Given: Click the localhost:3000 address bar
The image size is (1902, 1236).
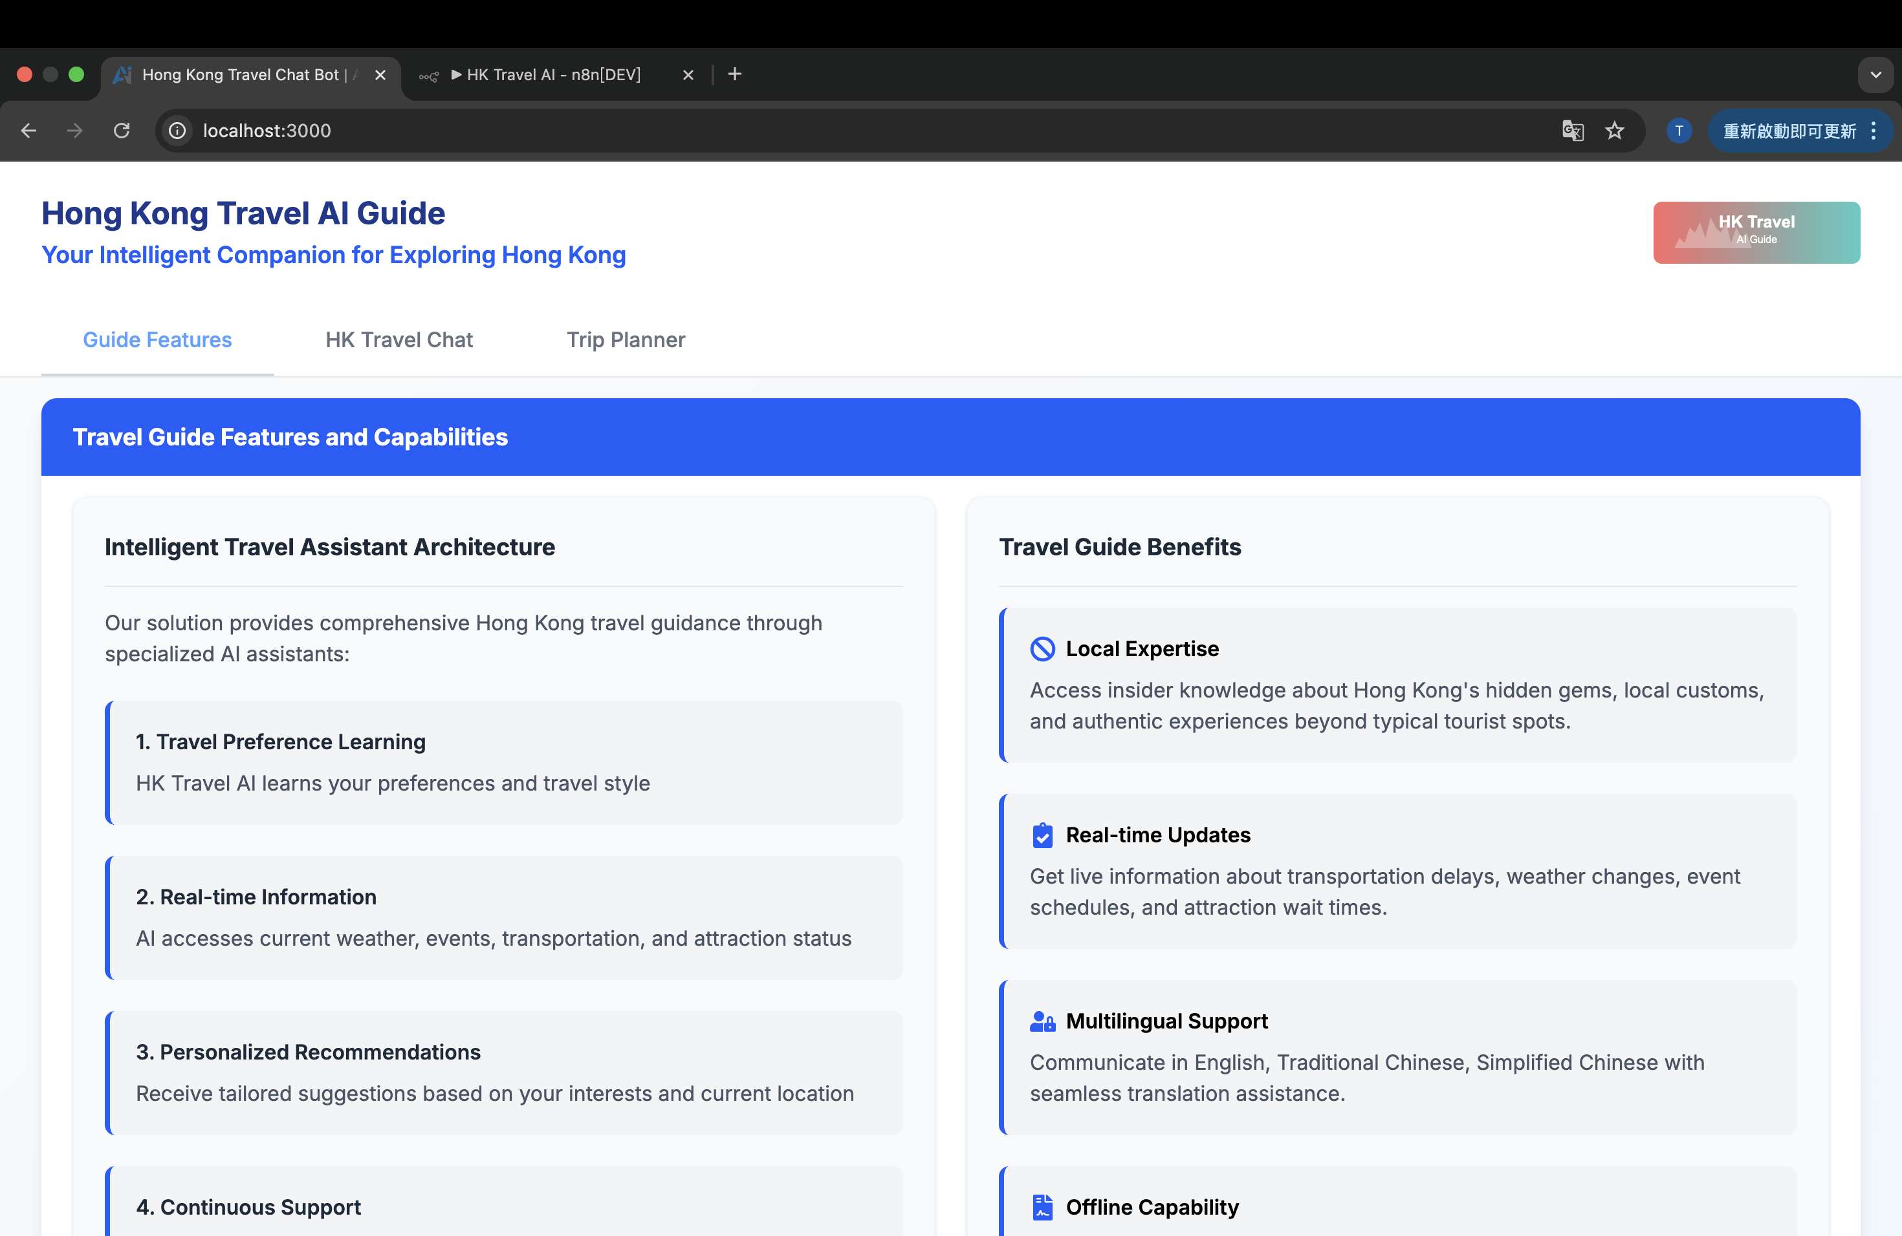Looking at the screenshot, I should (x=799, y=130).
